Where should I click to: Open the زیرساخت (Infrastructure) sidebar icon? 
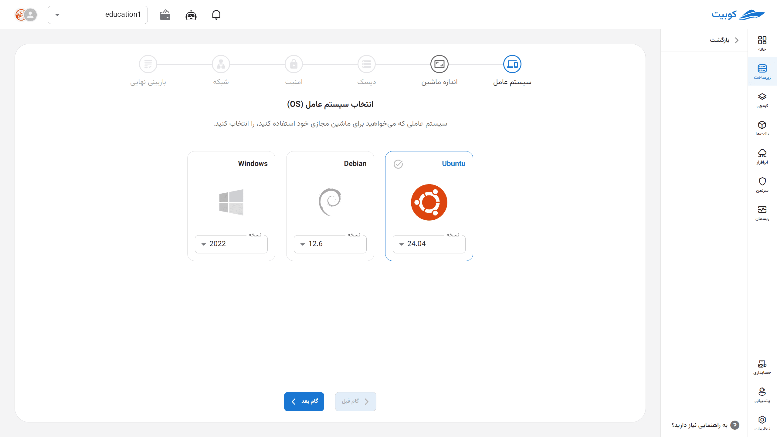762,72
